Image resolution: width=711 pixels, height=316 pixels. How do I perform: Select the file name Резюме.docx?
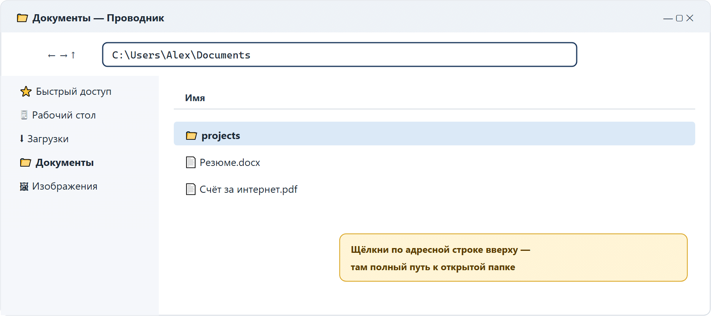tap(230, 162)
